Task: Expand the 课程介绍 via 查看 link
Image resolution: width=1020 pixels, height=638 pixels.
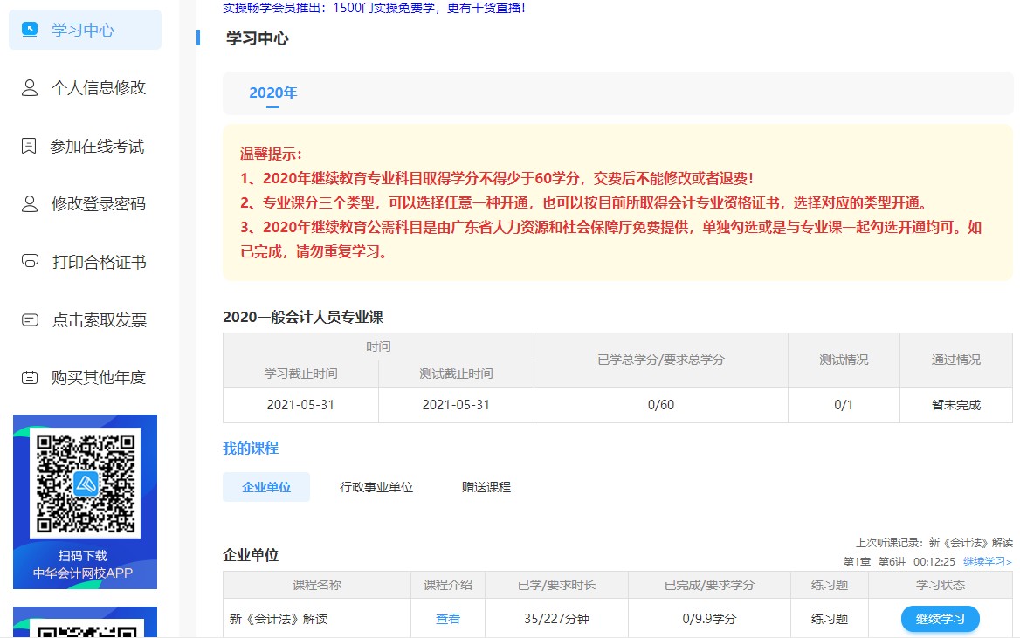Action: pyautogui.click(x=447, y=618)
